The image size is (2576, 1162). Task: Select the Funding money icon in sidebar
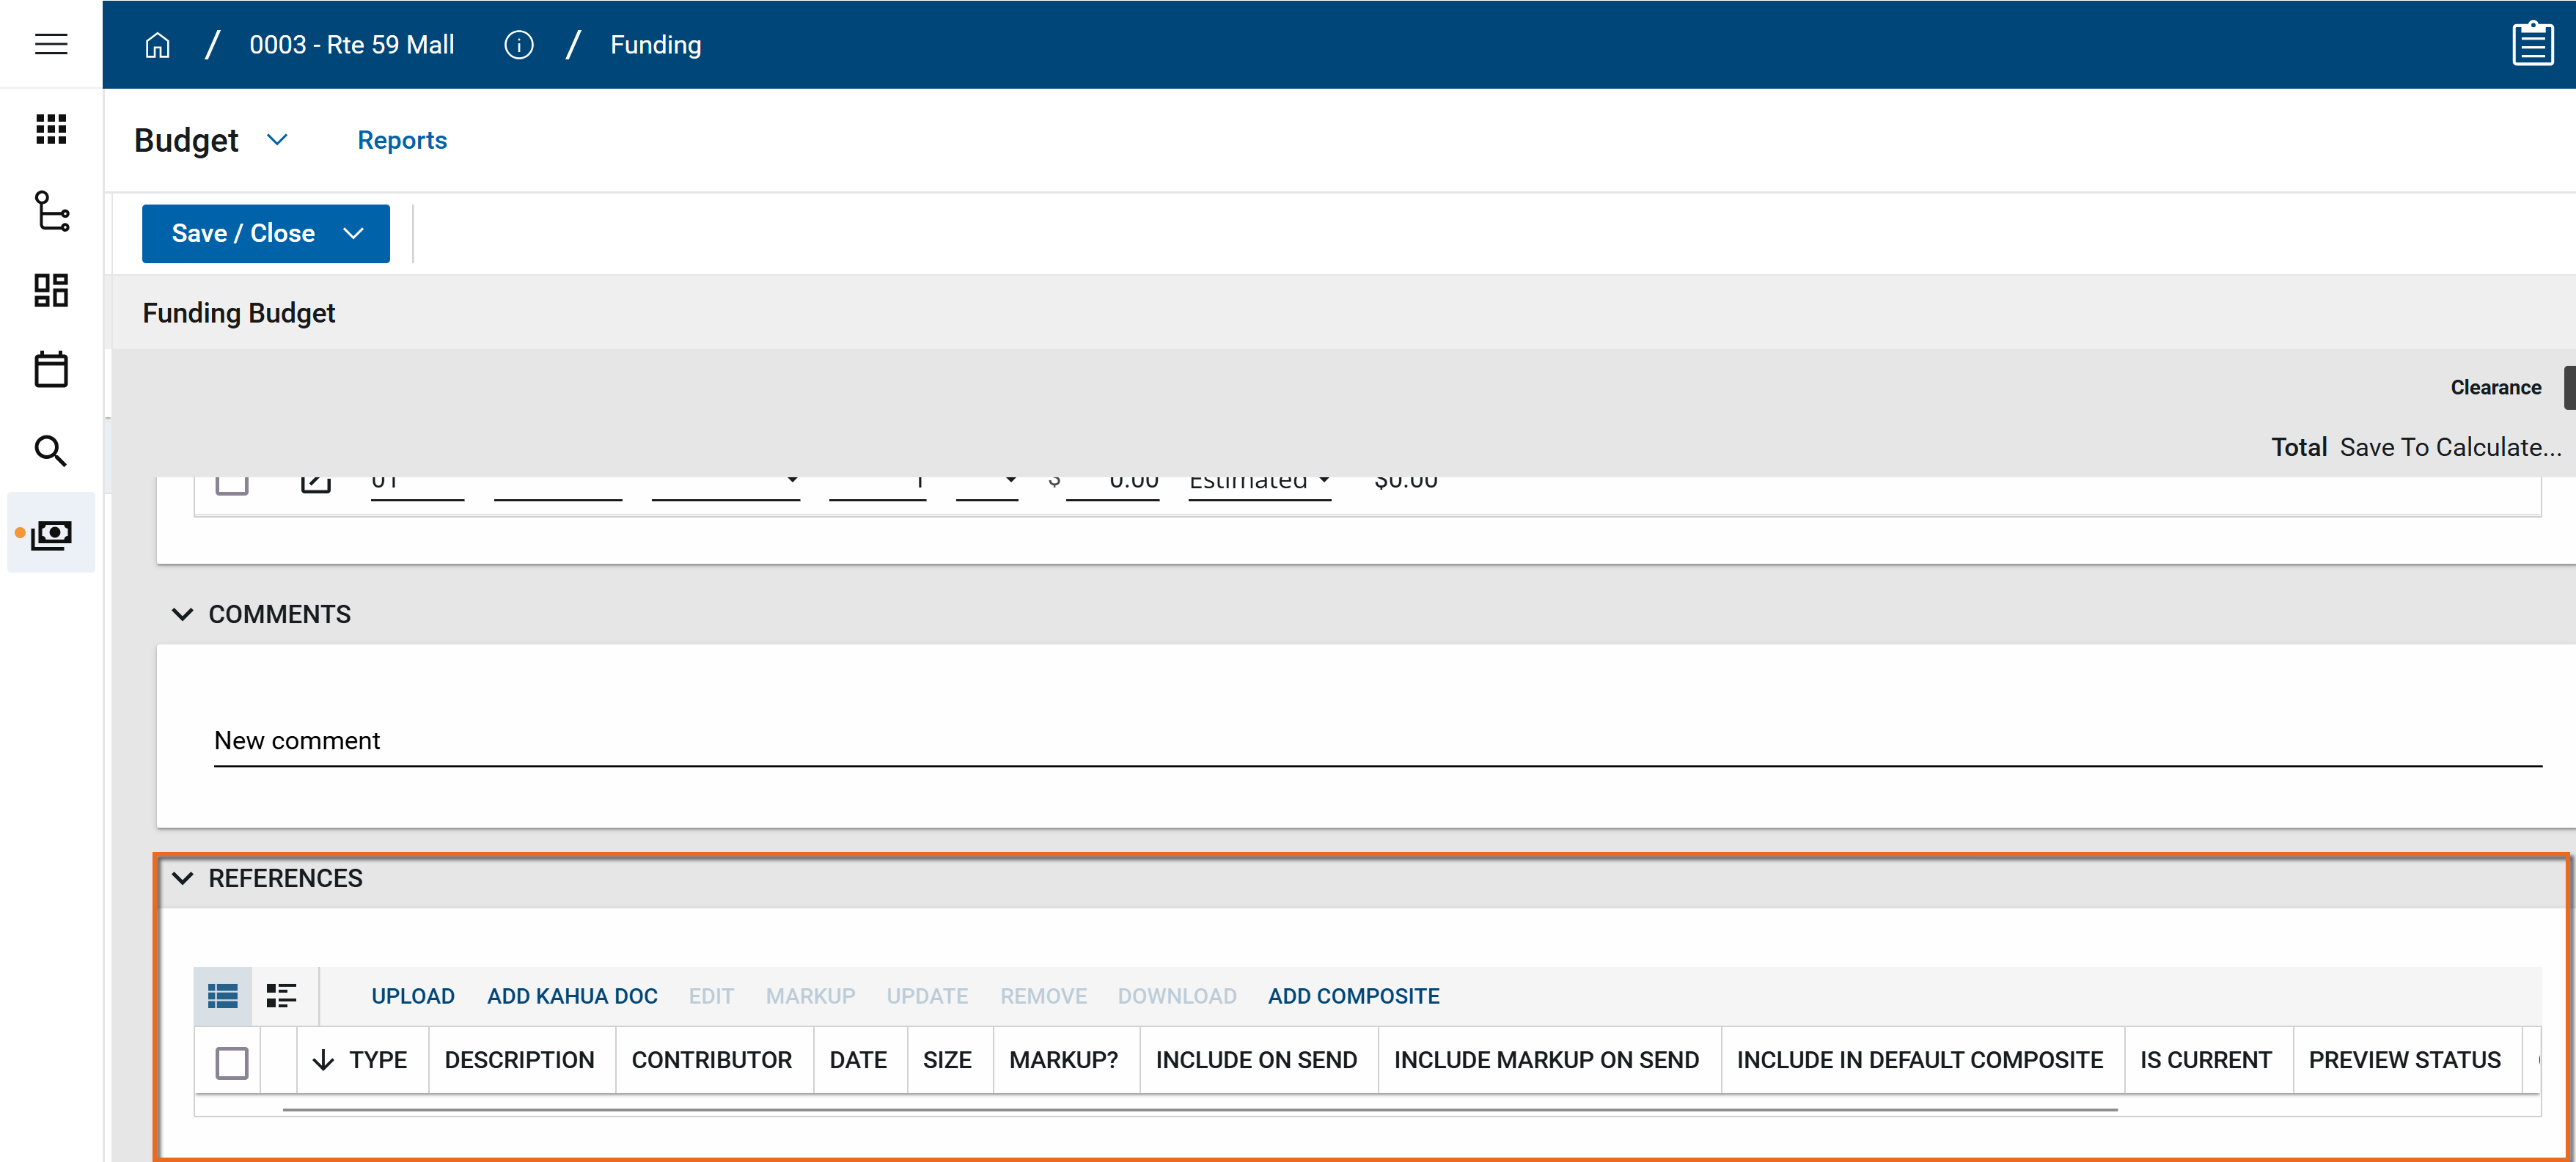[51, 534]
